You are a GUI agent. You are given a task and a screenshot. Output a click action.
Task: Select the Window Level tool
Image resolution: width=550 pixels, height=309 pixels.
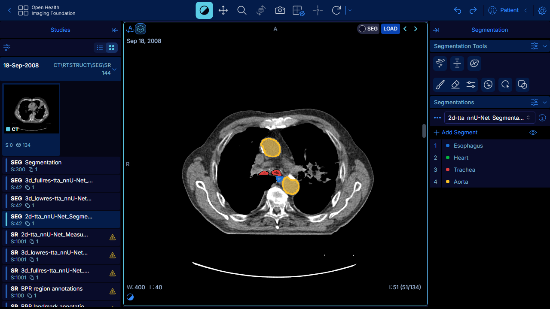[204, 10]
